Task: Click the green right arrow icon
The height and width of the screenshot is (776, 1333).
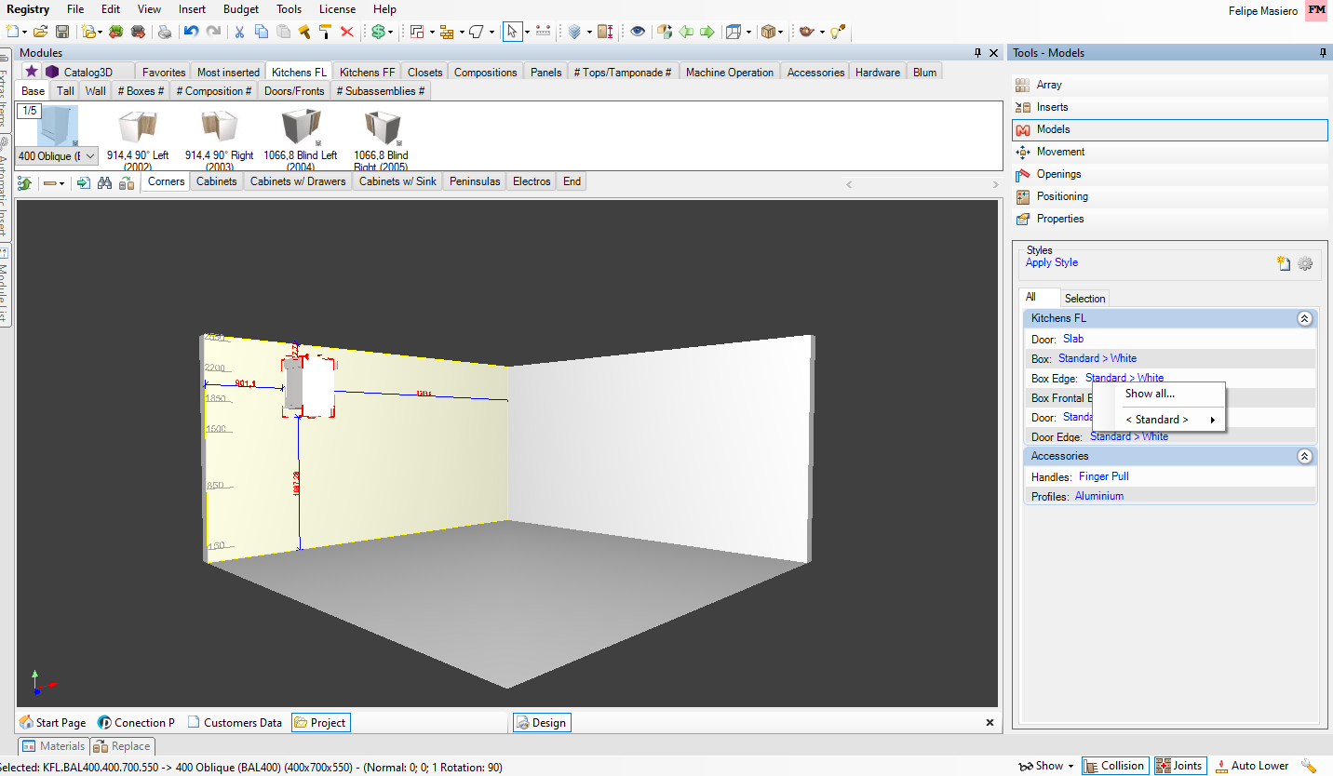Action: [707, 32]
